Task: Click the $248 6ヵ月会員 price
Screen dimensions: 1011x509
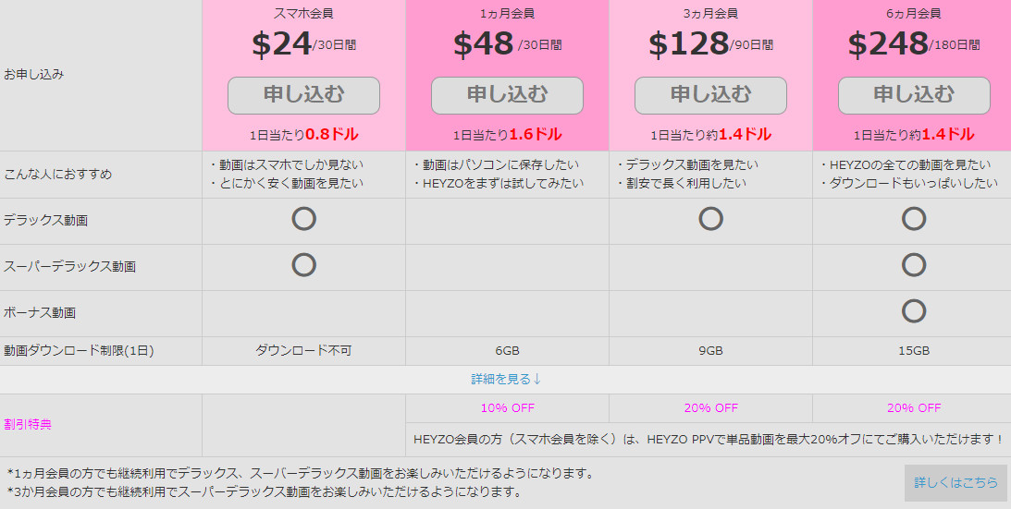Action: 888,43
